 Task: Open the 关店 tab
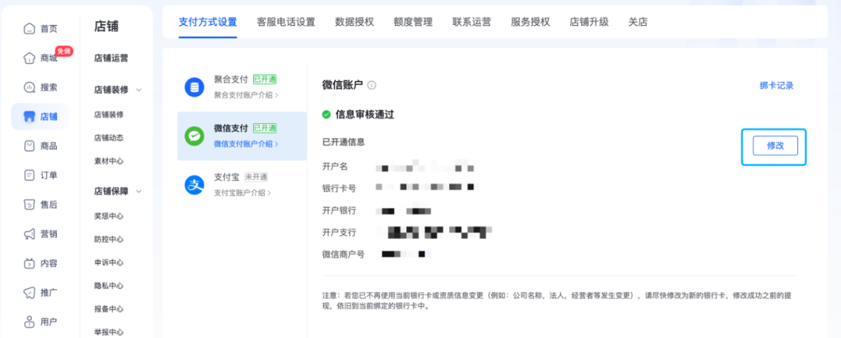pyautogui.click(x=638, y=22)
